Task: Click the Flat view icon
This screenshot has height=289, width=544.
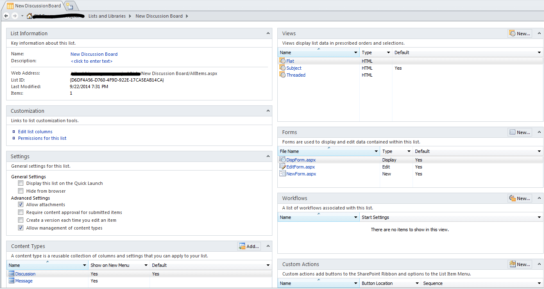Action: coord(283,61)
